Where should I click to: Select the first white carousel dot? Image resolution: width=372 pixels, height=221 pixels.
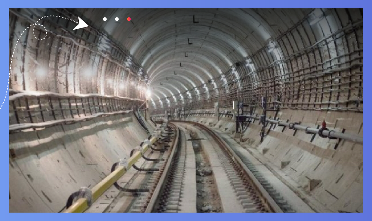click(x=105, y=19)
